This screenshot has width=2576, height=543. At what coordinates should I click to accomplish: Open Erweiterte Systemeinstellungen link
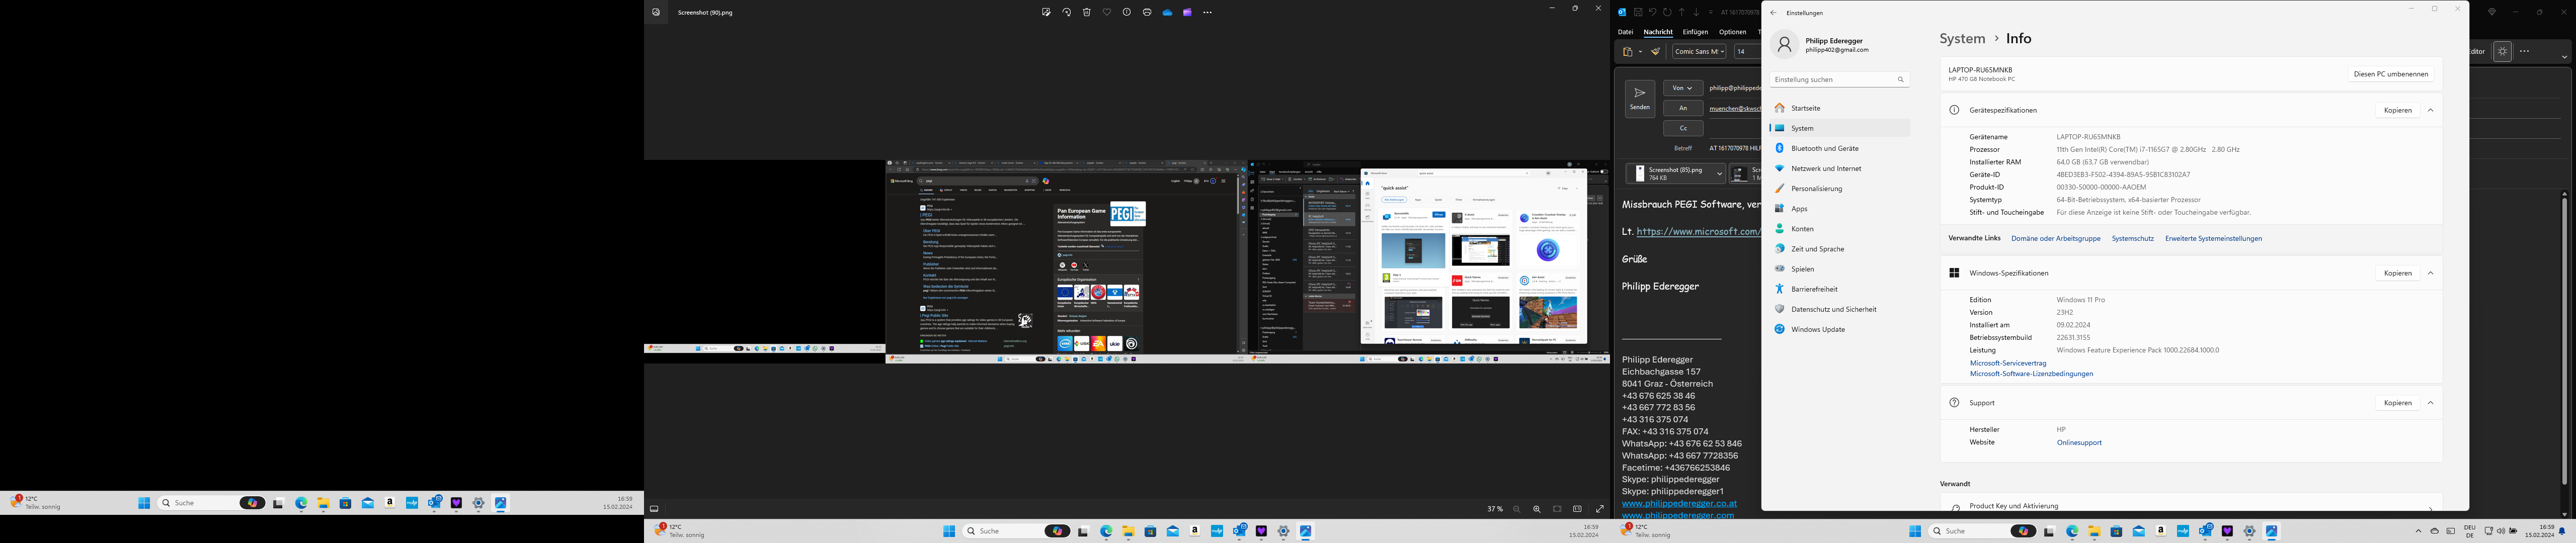point(2213,239)
